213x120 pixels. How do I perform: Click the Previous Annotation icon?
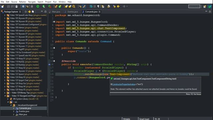(109, 6)
